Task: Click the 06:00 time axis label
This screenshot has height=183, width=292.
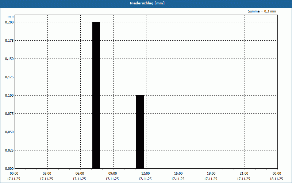Action: coord(80,173)
